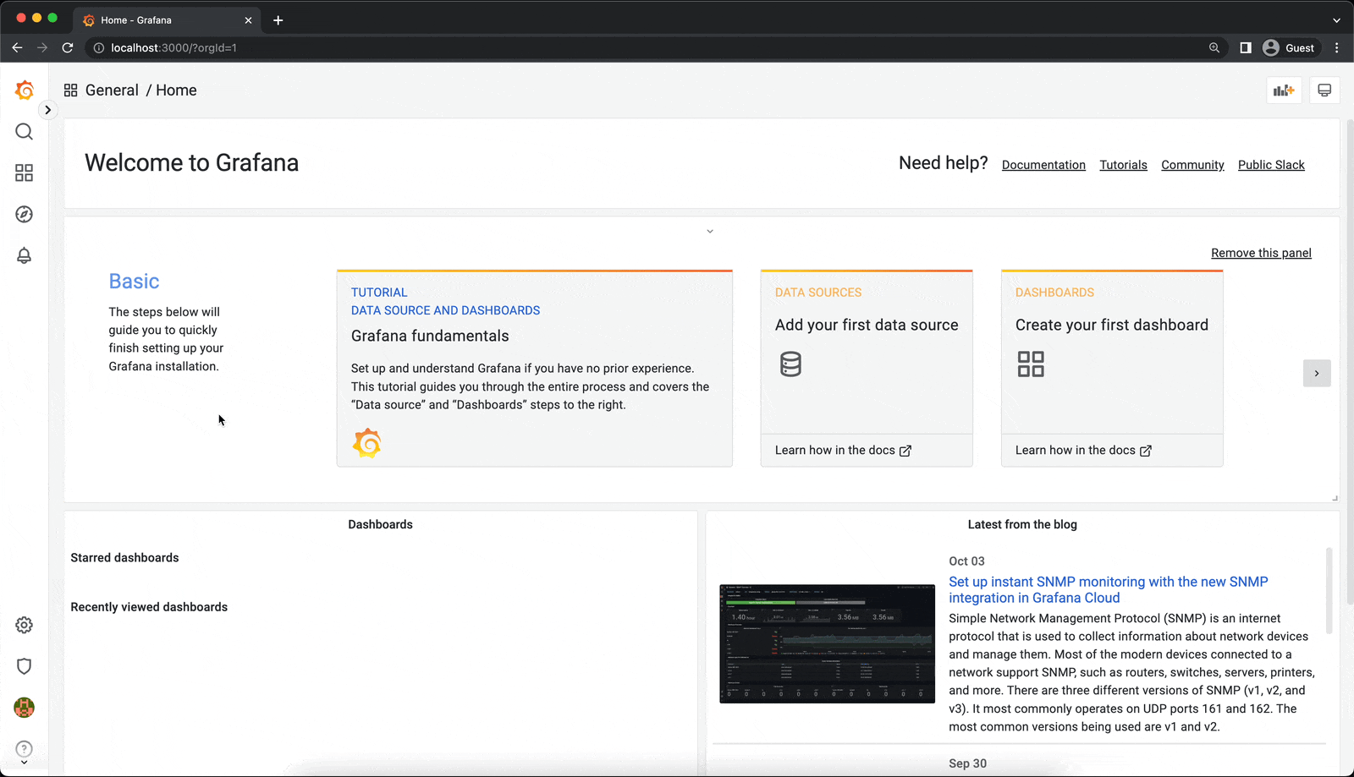Click the Grafana logo in the sidebar

(x=24, y=90)
